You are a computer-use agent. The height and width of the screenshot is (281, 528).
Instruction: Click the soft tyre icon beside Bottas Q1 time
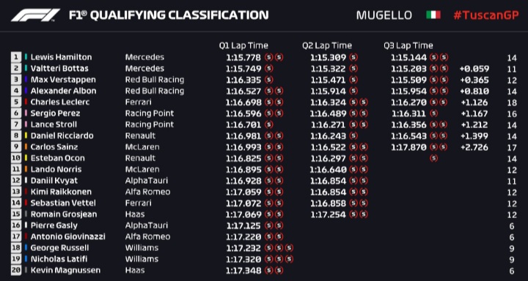268,69
